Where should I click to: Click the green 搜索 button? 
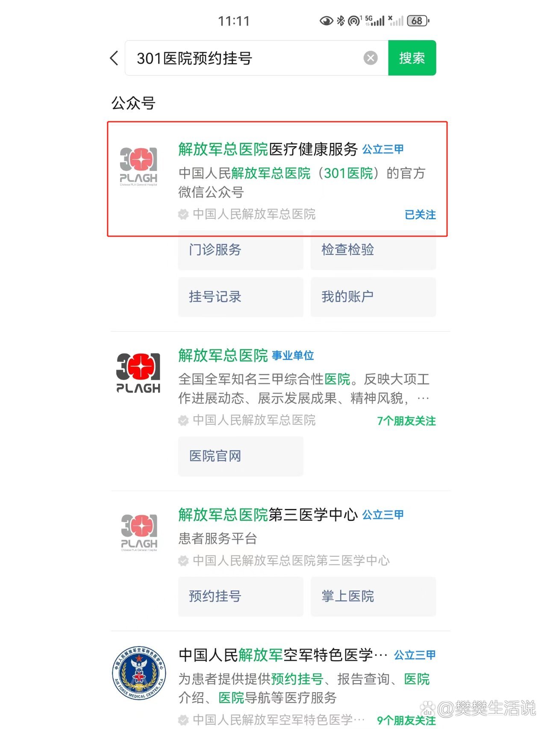click(412, 58)
